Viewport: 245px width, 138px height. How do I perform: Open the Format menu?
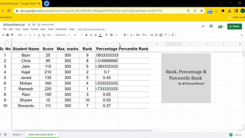pyautogui.click(x=34, y=29)
